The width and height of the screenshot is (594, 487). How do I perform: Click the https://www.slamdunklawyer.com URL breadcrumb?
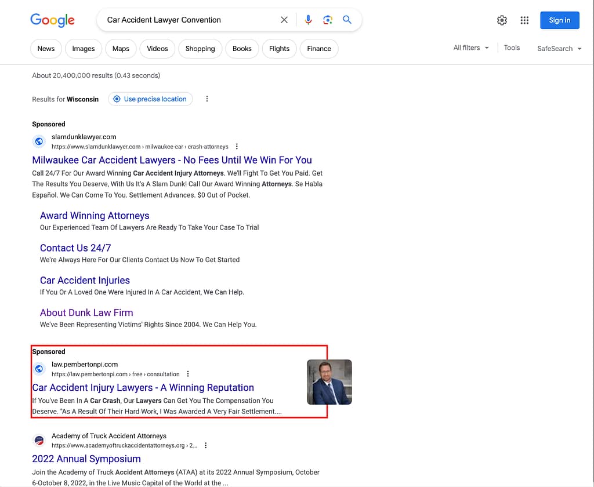[140, 147]
